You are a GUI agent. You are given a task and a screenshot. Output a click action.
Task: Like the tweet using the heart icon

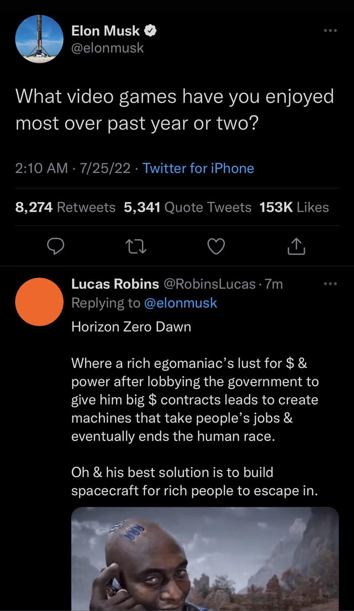pyautogui.click(x=216, y=246)
